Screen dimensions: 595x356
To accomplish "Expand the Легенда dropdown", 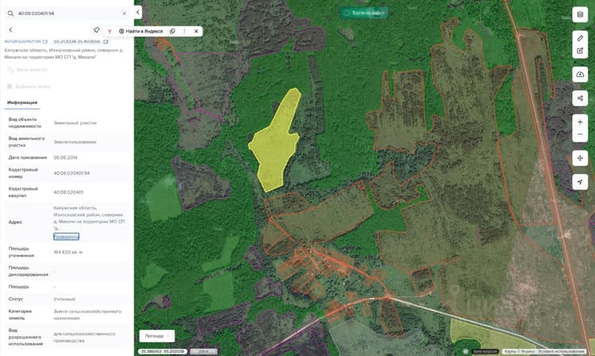I will click(x=157, y=336).
